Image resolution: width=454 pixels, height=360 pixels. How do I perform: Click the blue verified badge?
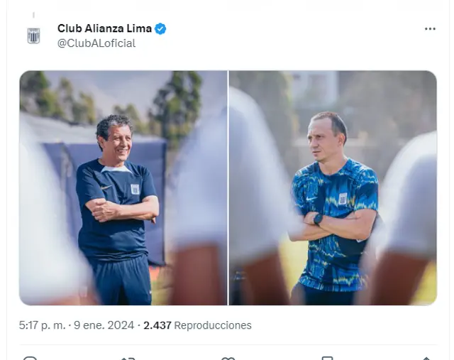(160, 28)
